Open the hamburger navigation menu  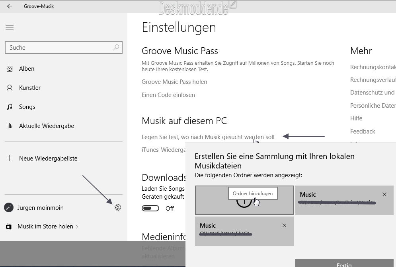point(10,27)
